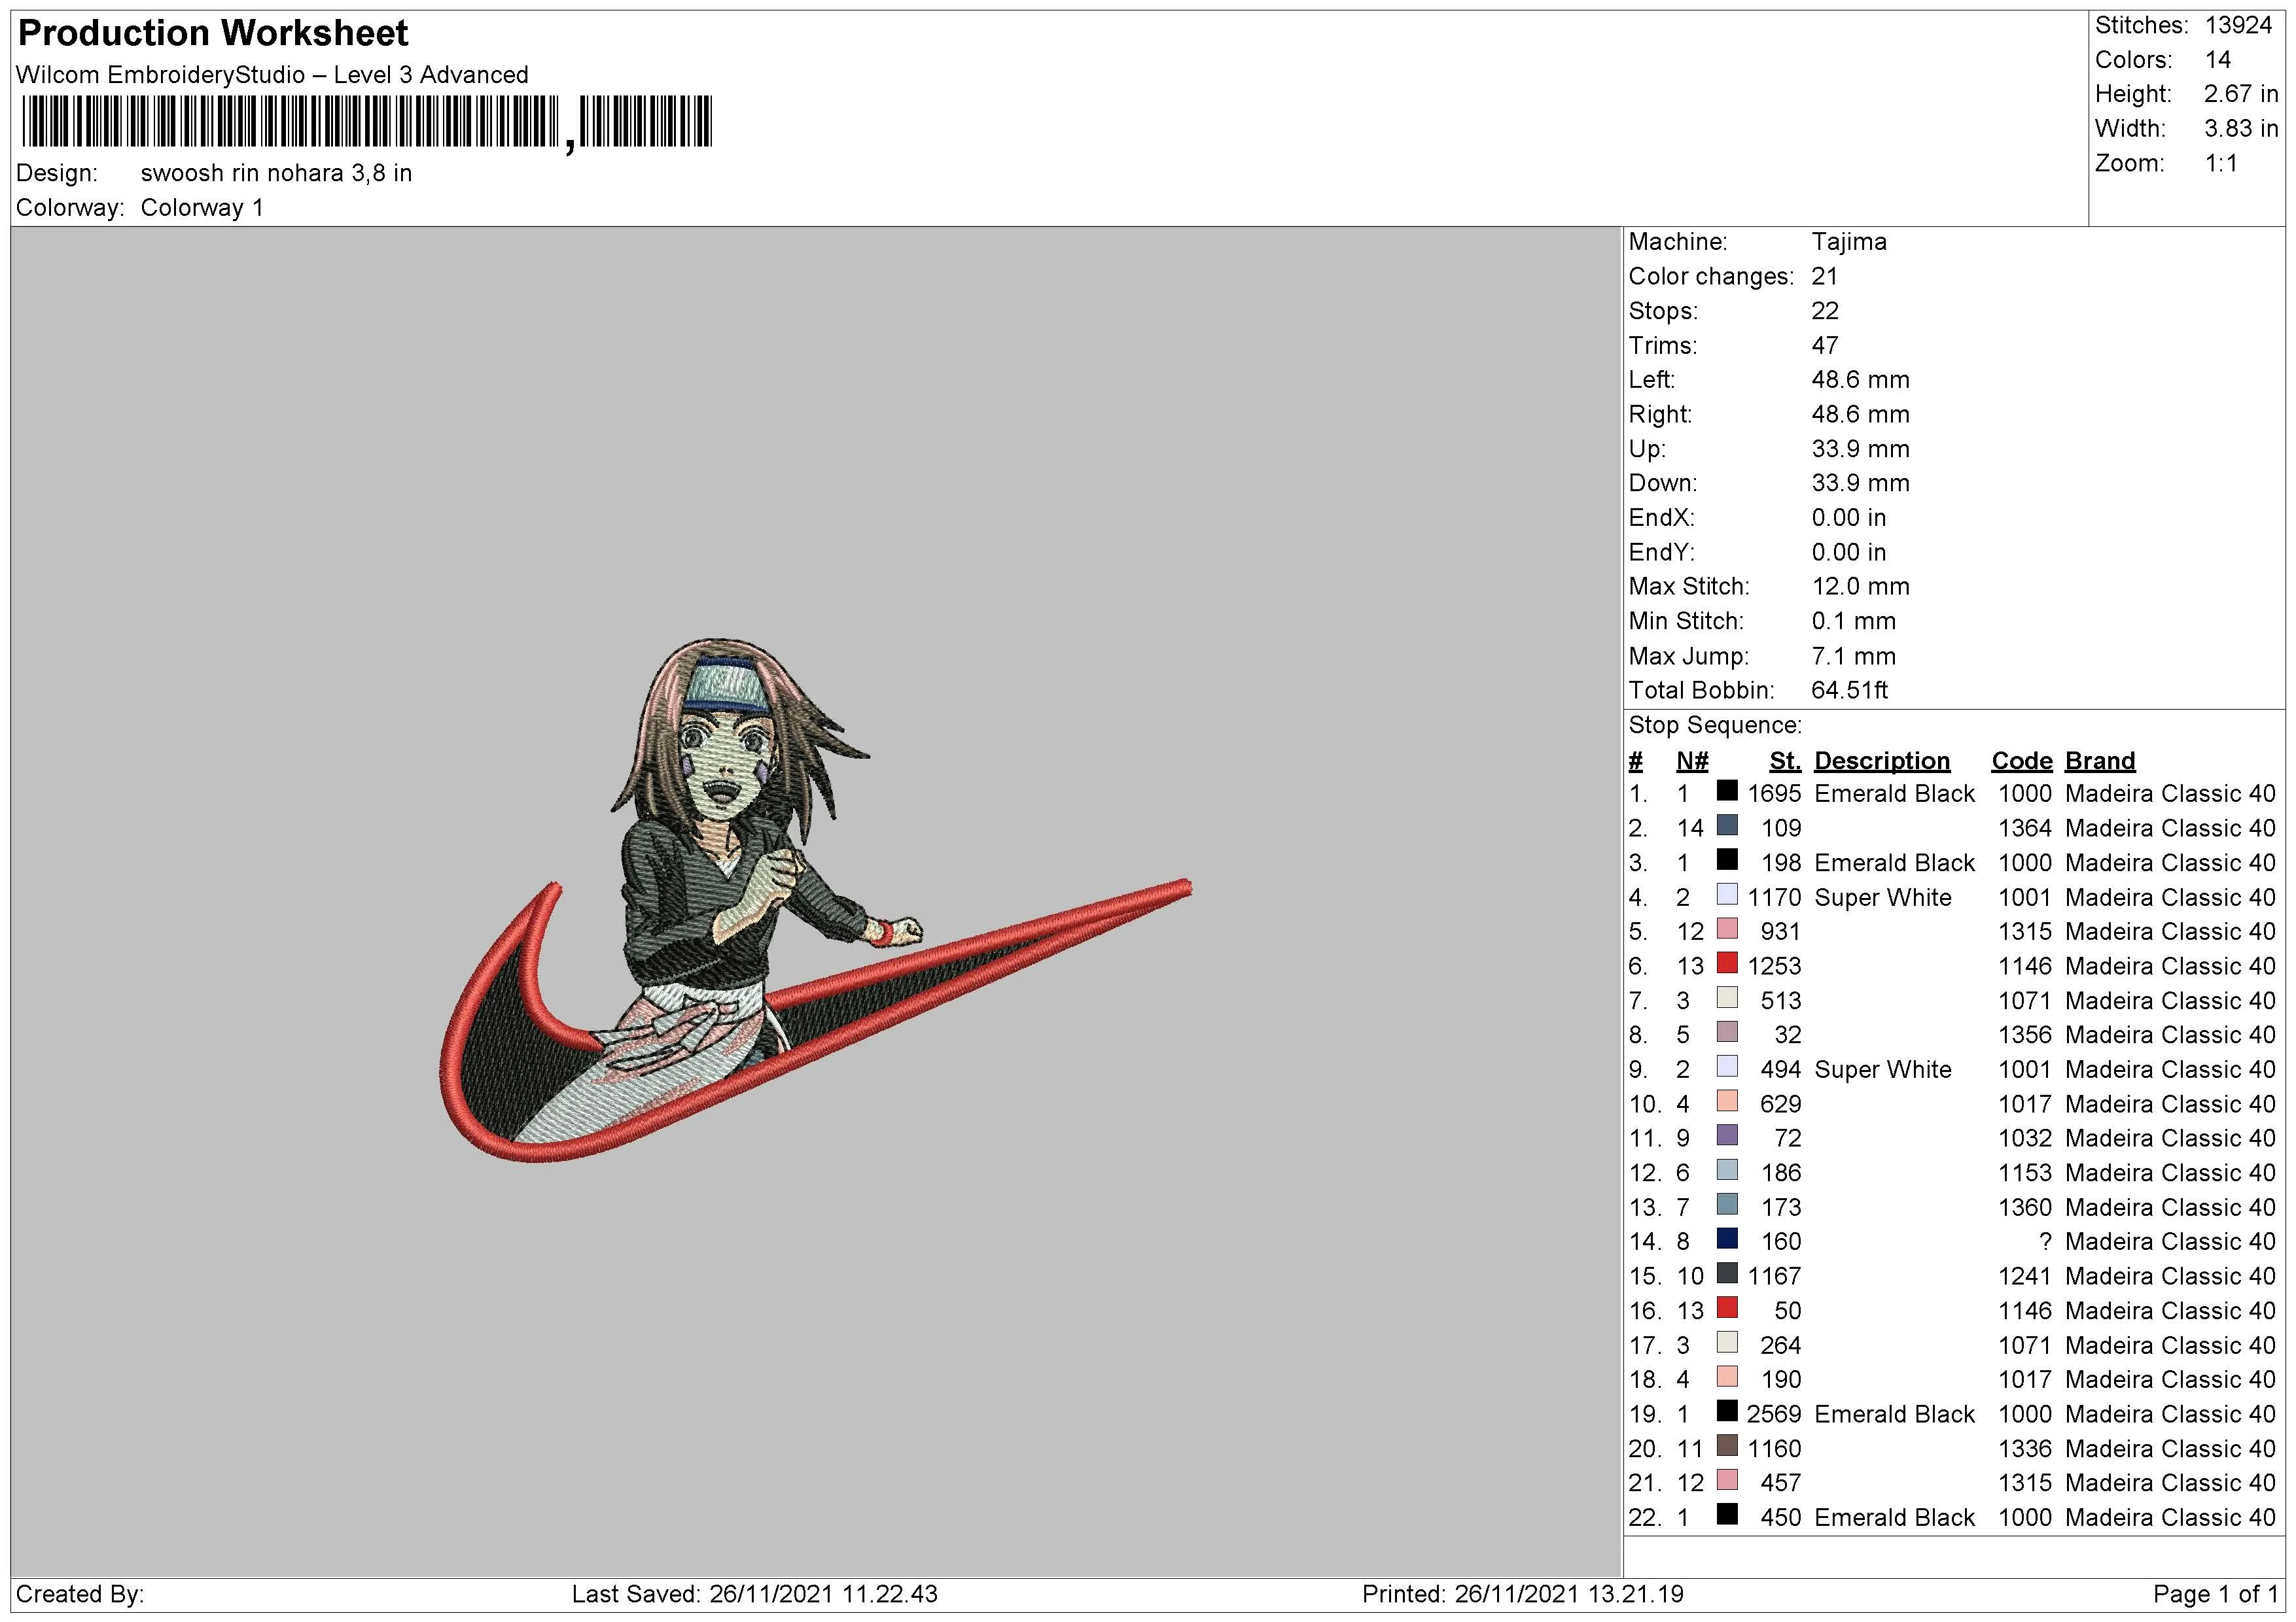Click the pink swatch in stop 5
The image size is (2296, 1622).
point(1727,929)
